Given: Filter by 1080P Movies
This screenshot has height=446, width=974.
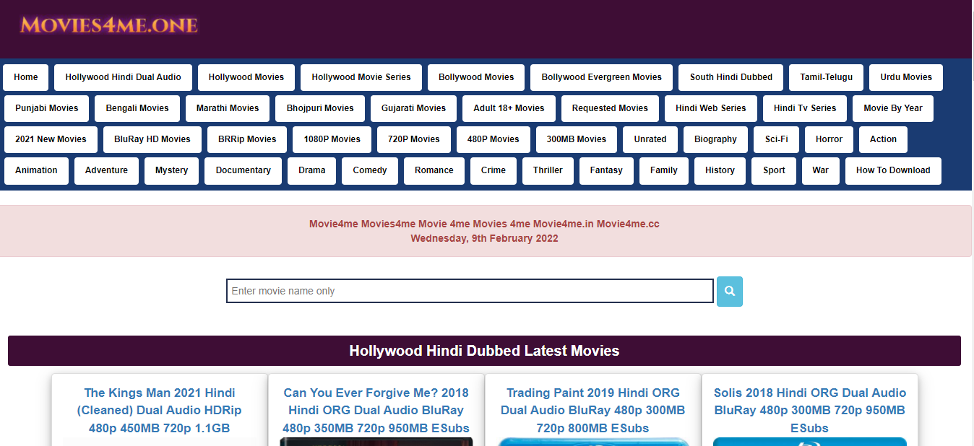Looking at the screenshot, I should click(332, 139).
